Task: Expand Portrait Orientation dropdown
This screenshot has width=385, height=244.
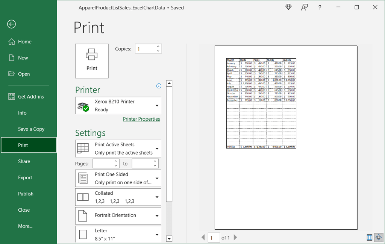Action: pyautogui.click(x=118, y=216)
